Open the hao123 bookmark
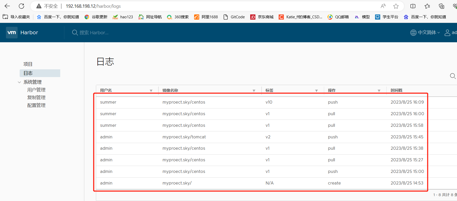 click(123, 17)
